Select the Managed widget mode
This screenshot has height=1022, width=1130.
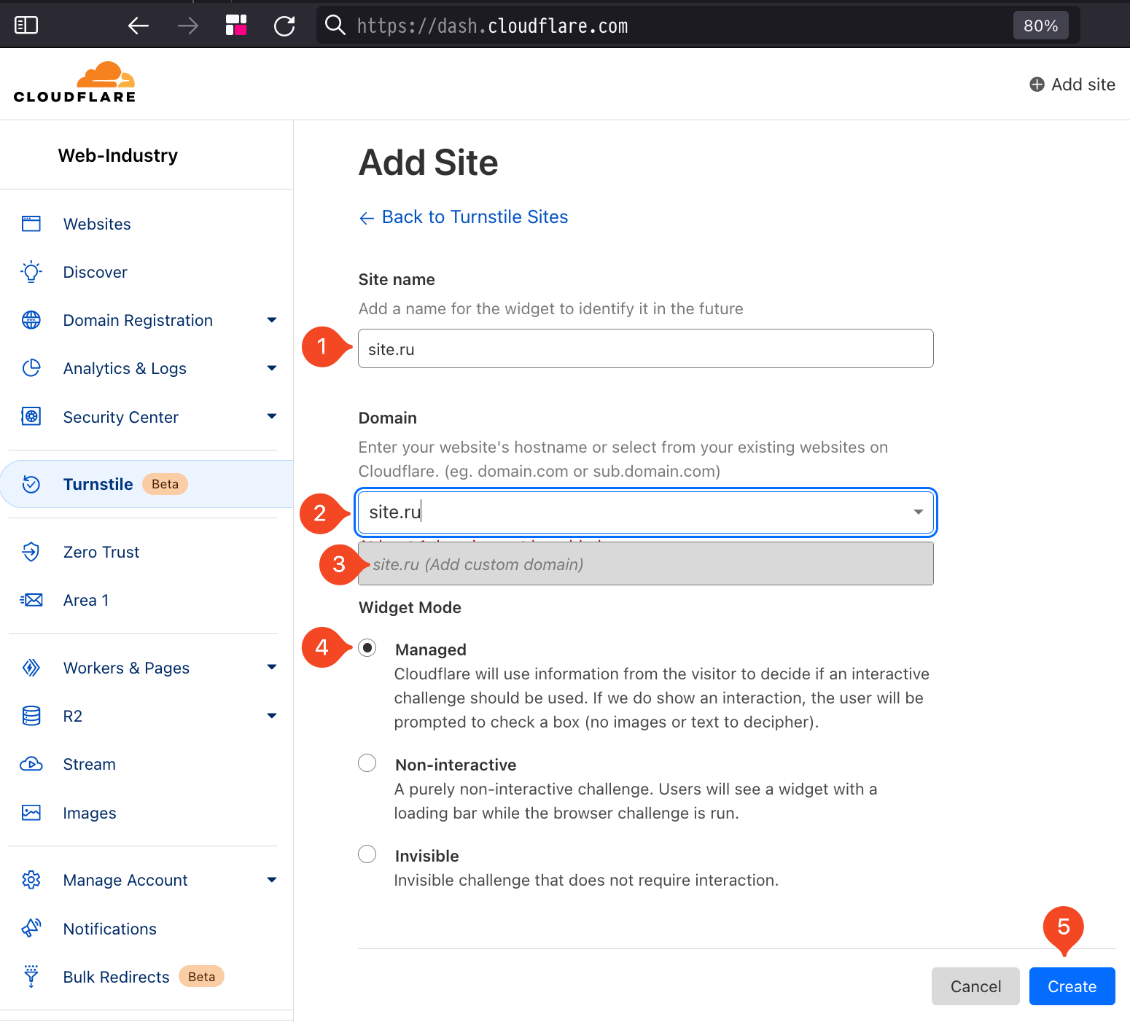(x=367, y=648)
